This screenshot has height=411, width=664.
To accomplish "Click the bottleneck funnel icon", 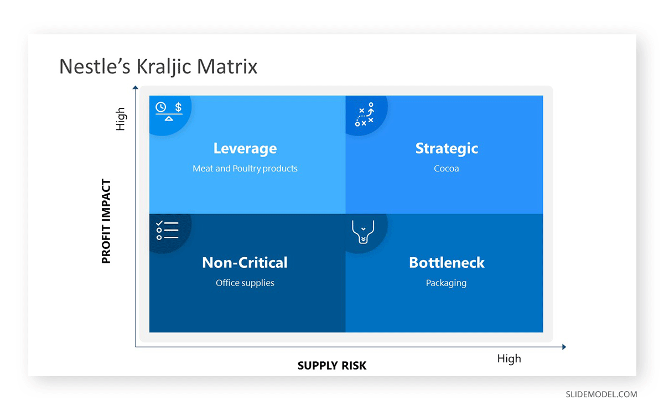I will (x=363, y=232).
